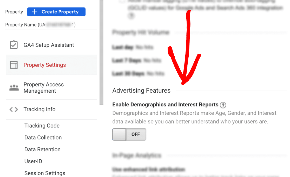Click the OFF label on the toggle

[x=136, y=134]
